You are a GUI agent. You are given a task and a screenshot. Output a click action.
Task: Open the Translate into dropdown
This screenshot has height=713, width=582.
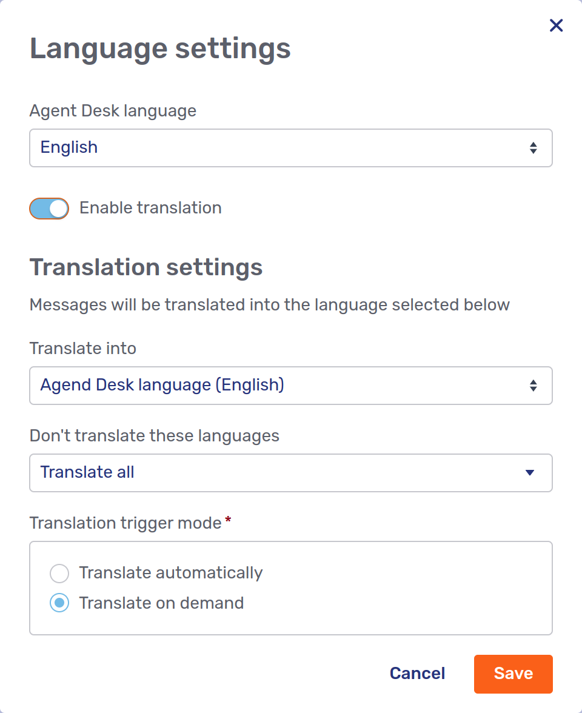pos(291,386)
